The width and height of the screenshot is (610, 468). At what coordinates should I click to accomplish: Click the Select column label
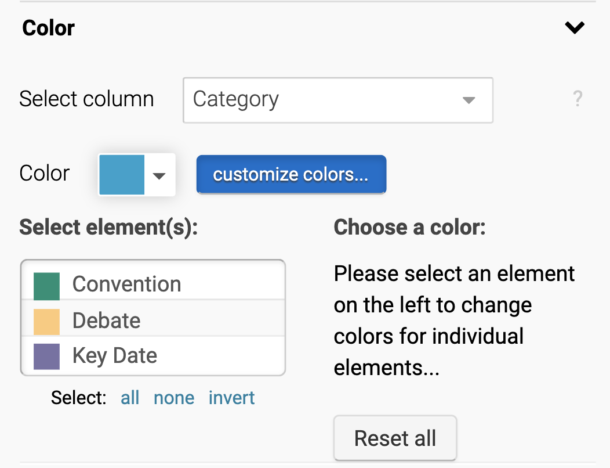coord(86,99)
